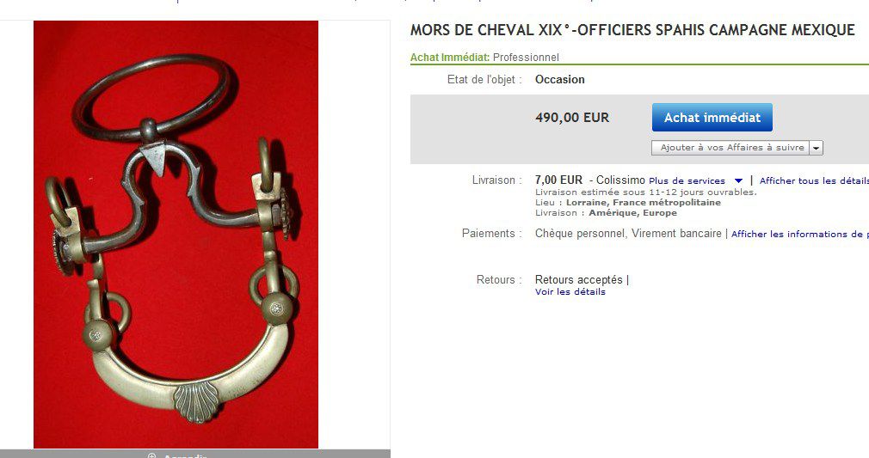Open Voir les détails under Retours

(570, 292)
